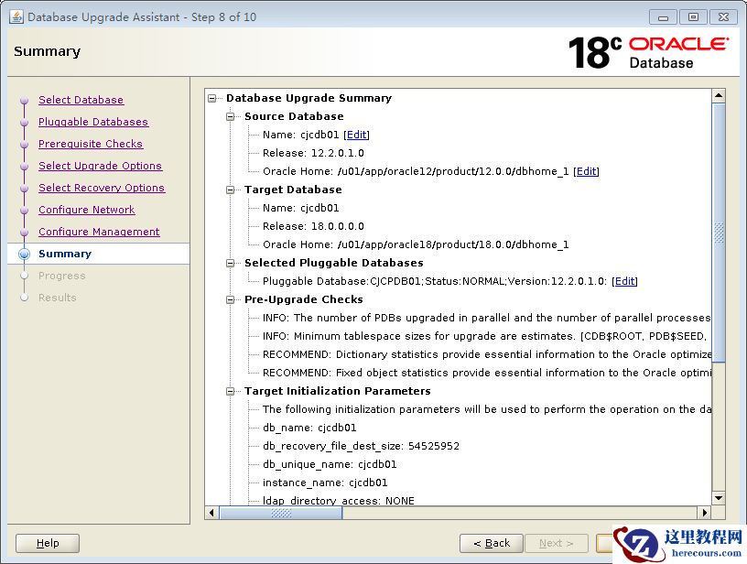Collapse the Source Database section
Screen dimensions: 747x564
[x=231, y=116]
